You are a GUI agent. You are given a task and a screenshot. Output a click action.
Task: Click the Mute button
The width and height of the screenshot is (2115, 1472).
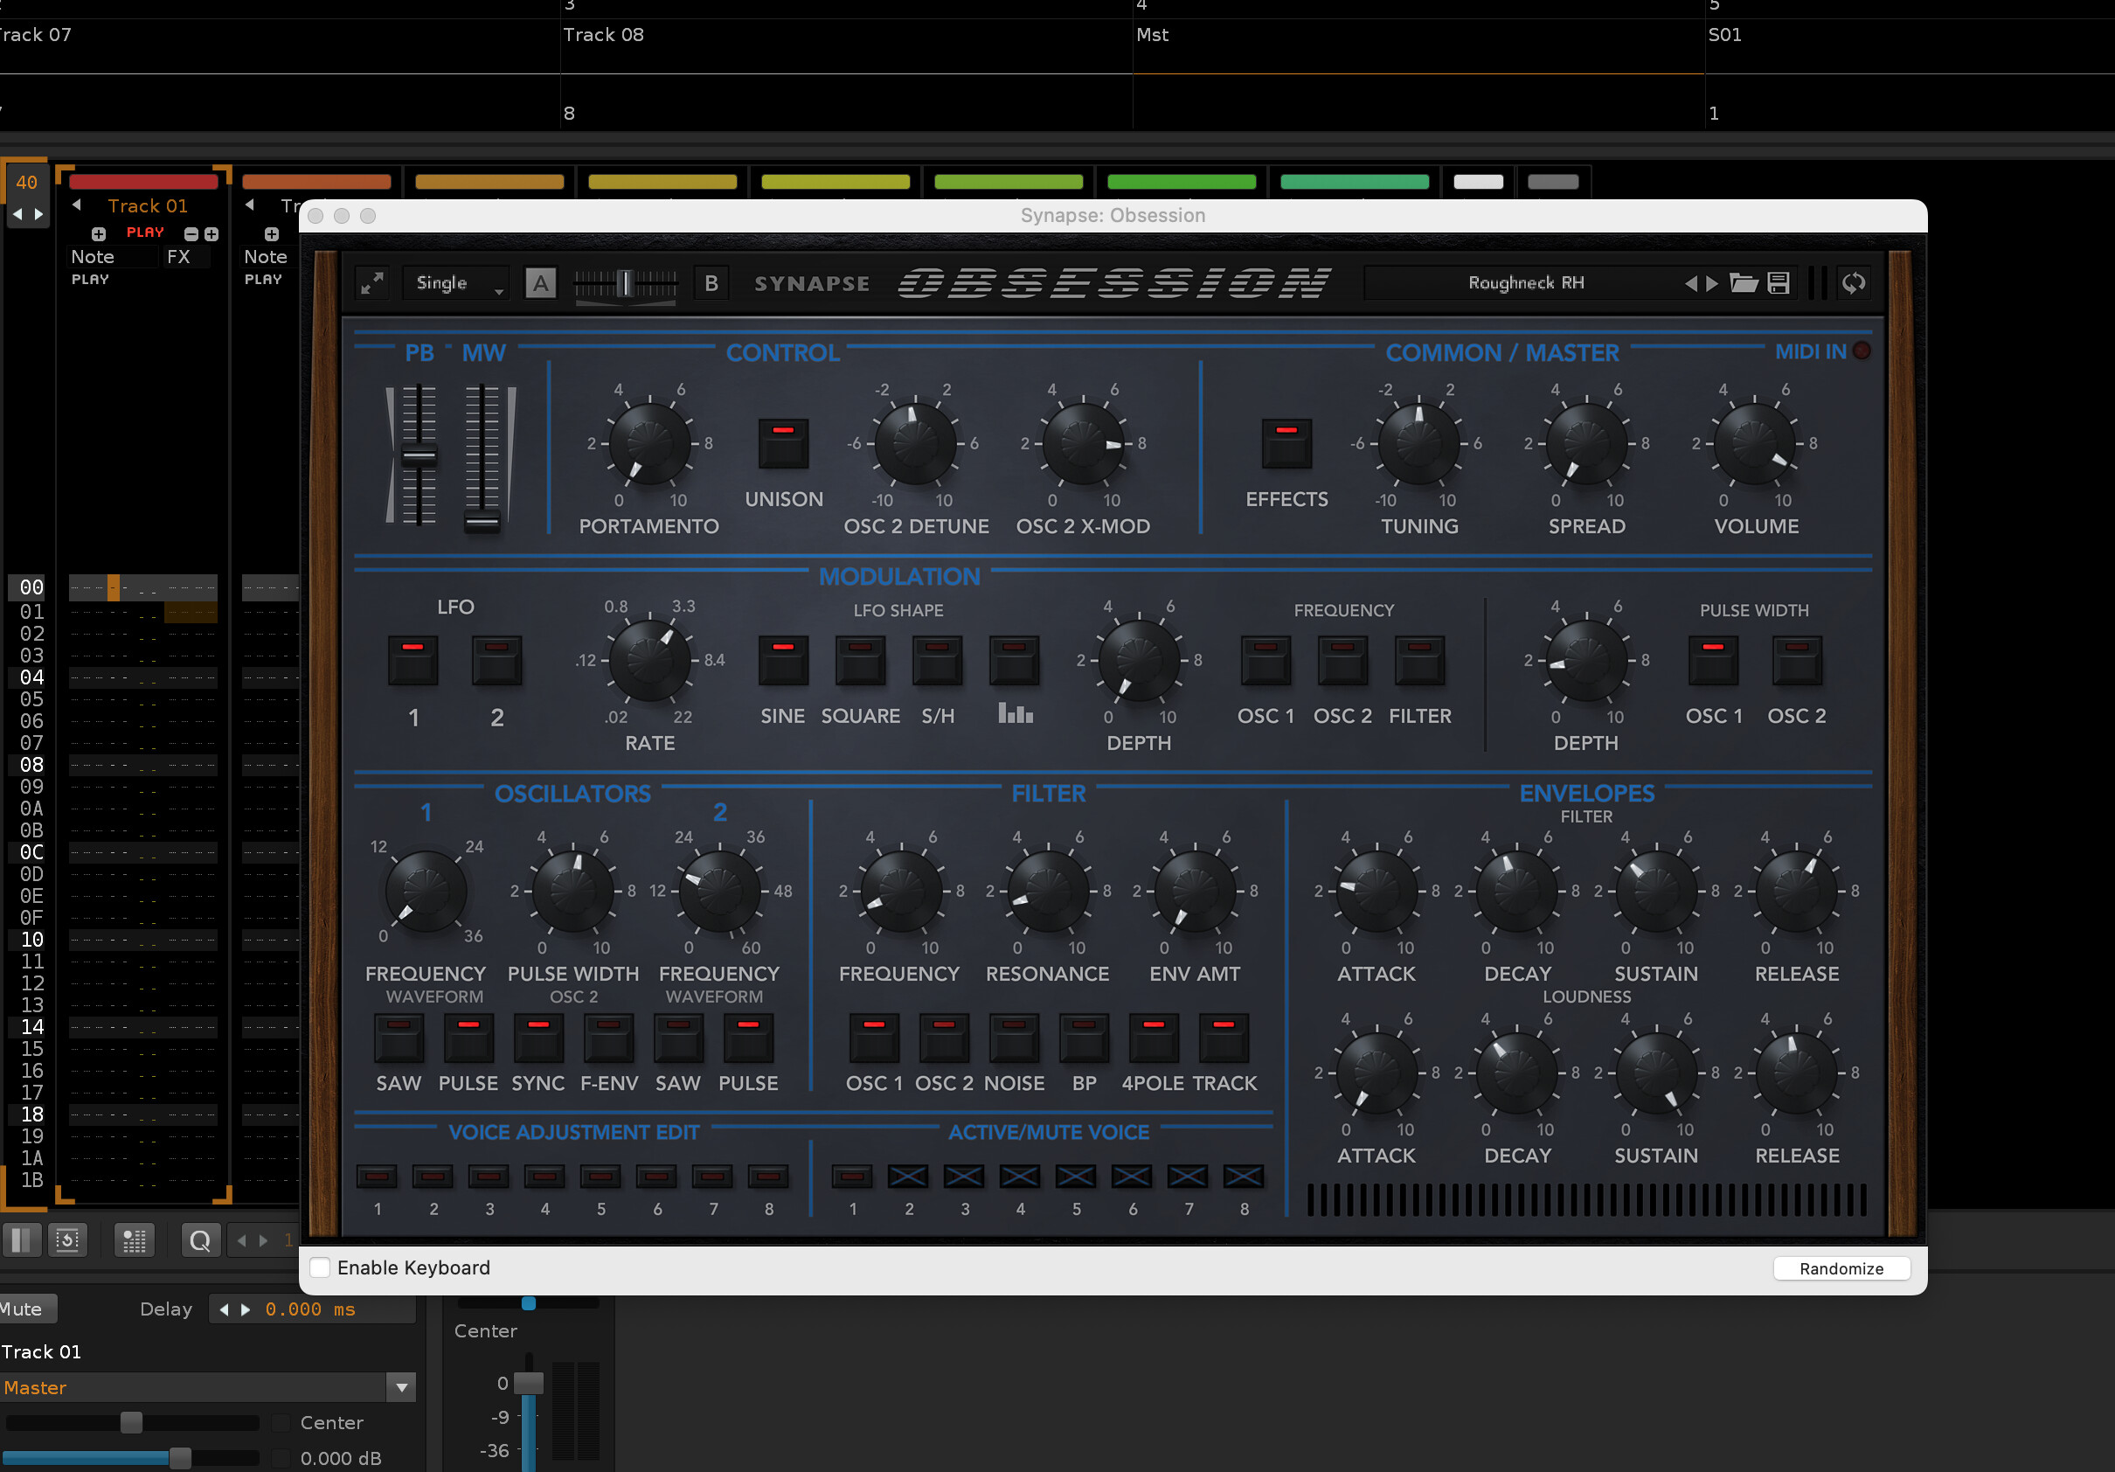[x=24, y=1309]
